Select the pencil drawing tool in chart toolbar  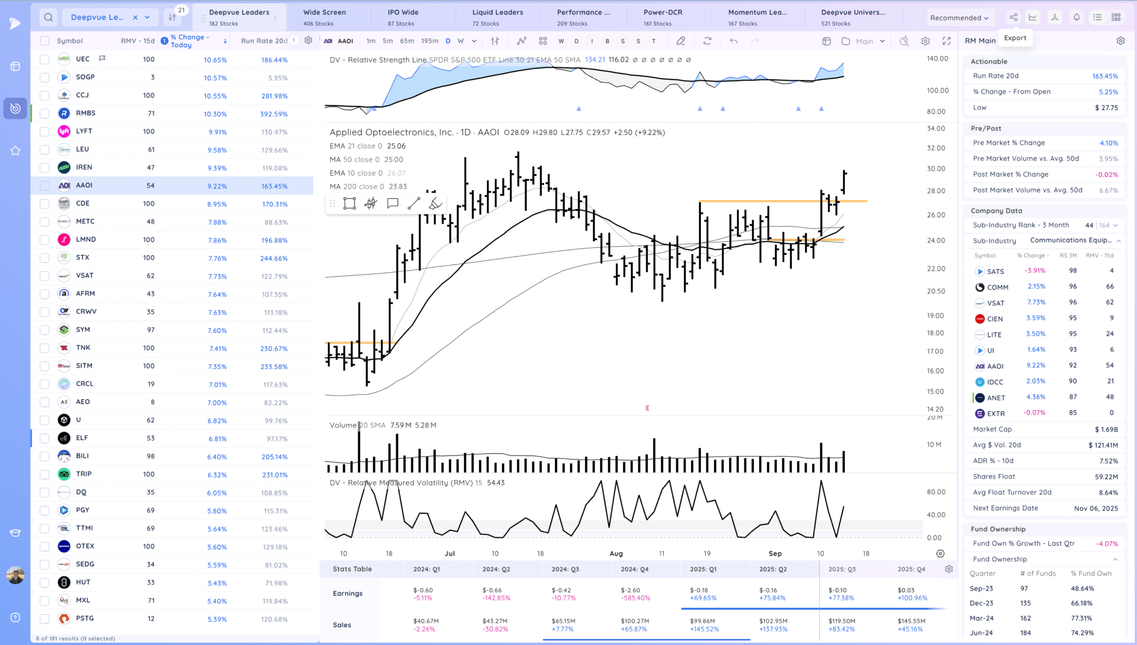(680, 41)
